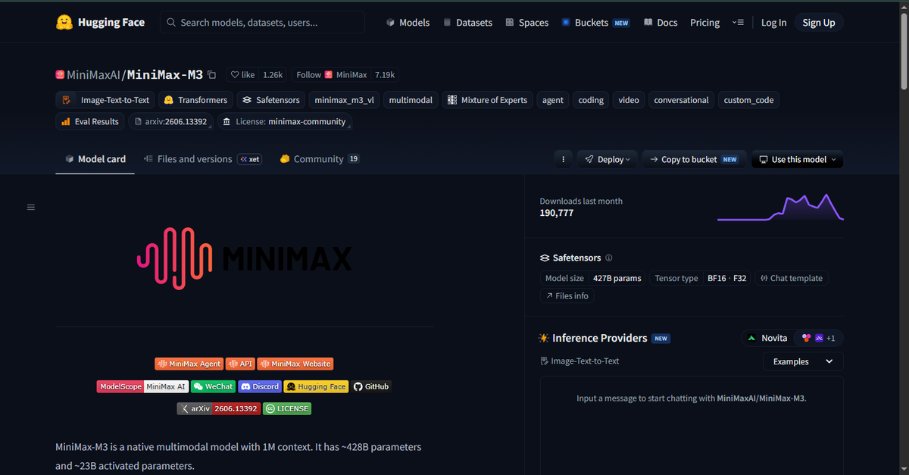909x475 pixels.
Task: Select the Transformers tag
Action: [x=195, y=100]
